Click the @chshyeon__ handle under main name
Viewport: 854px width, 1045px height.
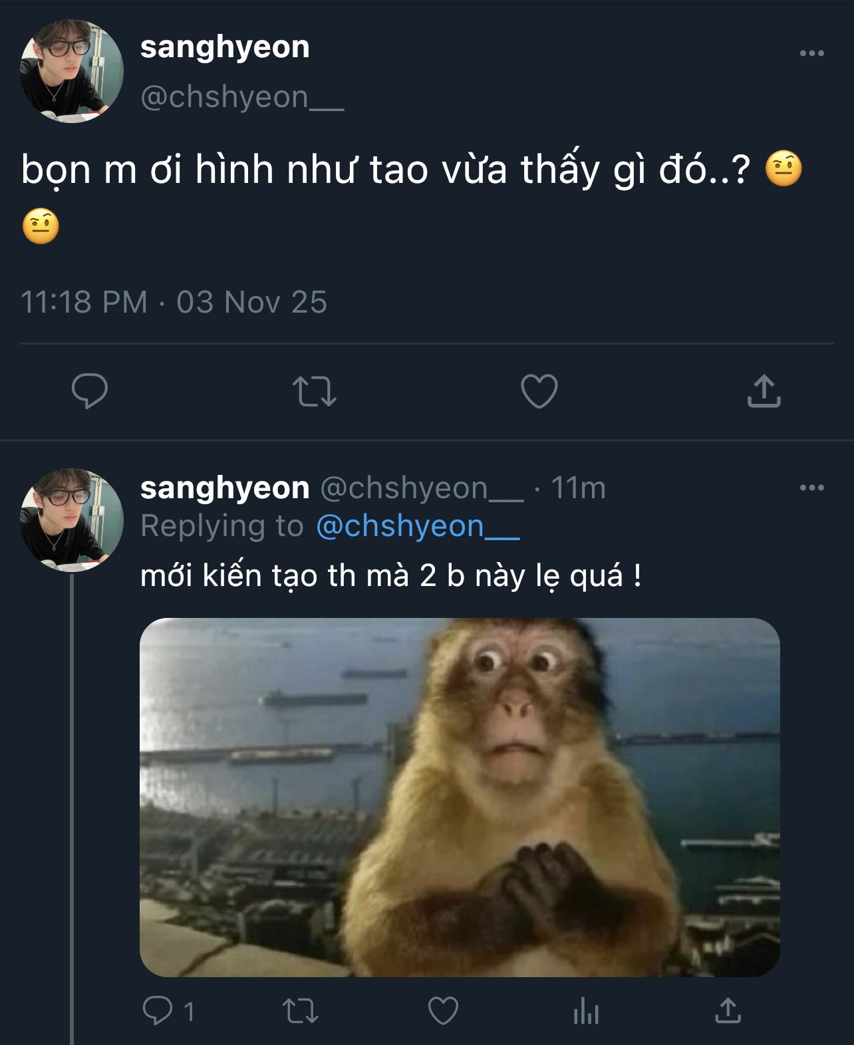pyautogui.click(x=242, y=97)
